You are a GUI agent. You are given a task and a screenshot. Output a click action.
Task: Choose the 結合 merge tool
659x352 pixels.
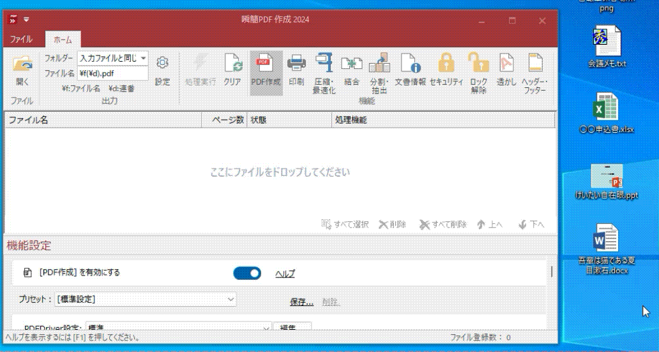click(x=352, y=71)
